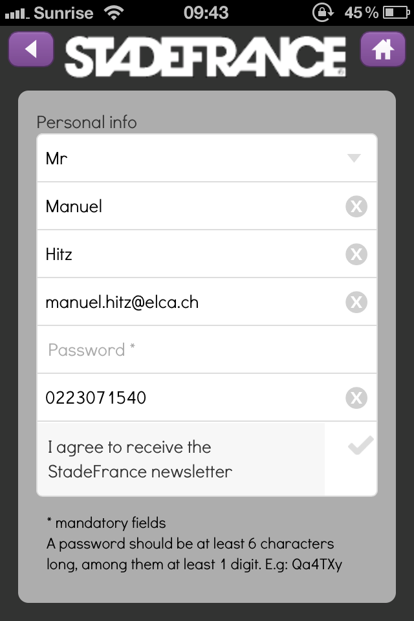
Task: Clear the email address field
Action: point(356,302)
